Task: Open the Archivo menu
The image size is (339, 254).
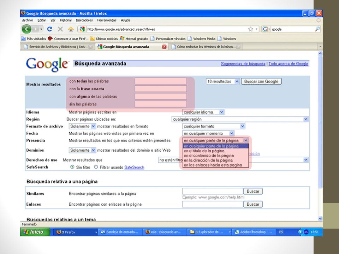Action: click(x=28, y=20)
